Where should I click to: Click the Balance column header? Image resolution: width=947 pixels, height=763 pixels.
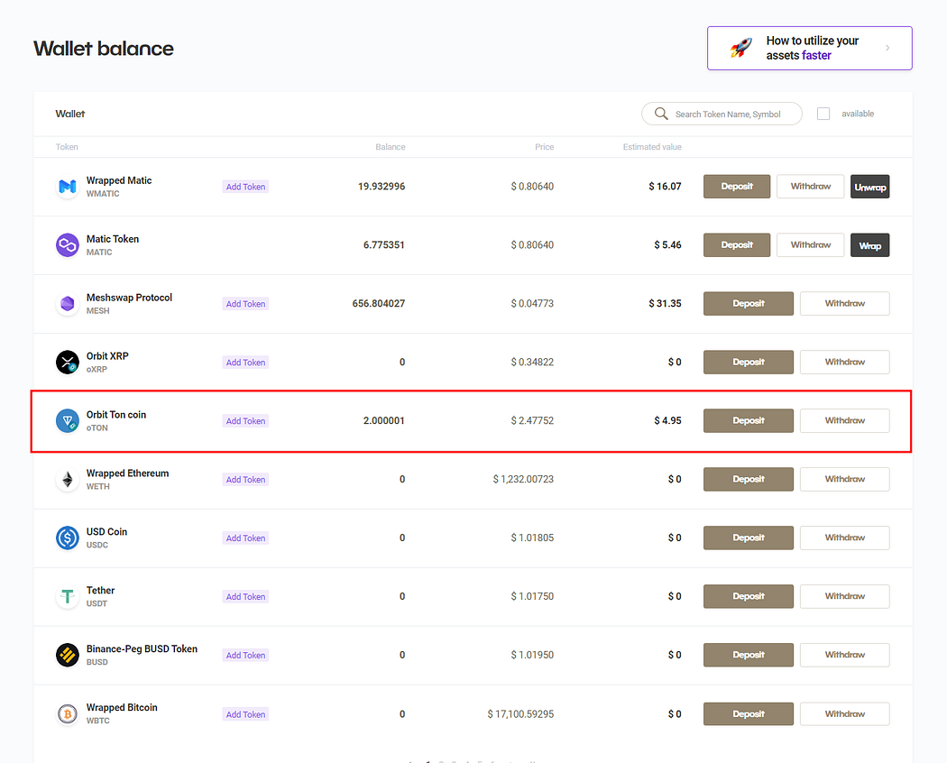pyautogui.click(x=391, y=147)
